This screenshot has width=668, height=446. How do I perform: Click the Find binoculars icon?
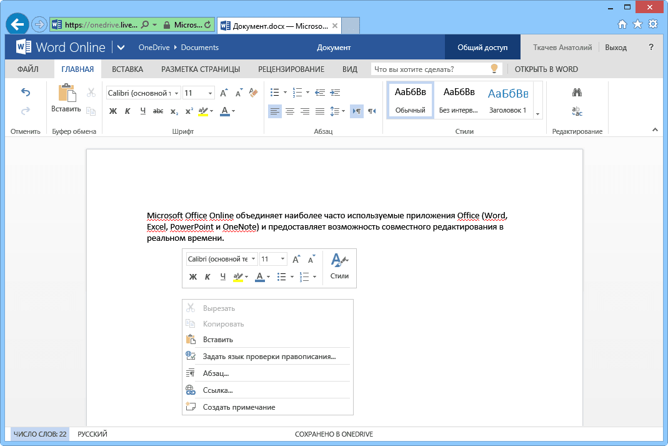577,93
